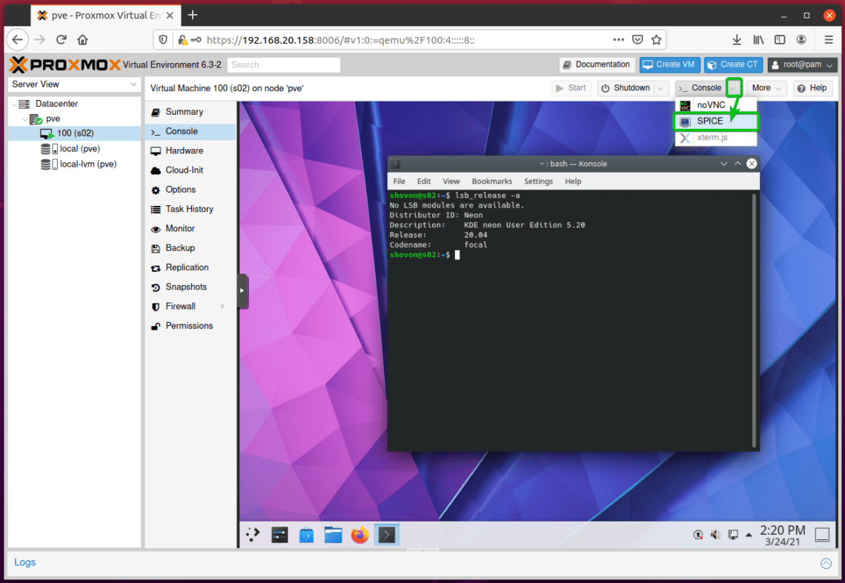Screen dimensions: 845x583
Task: Launch Discover software store from the taskbar
Action: 306,535
